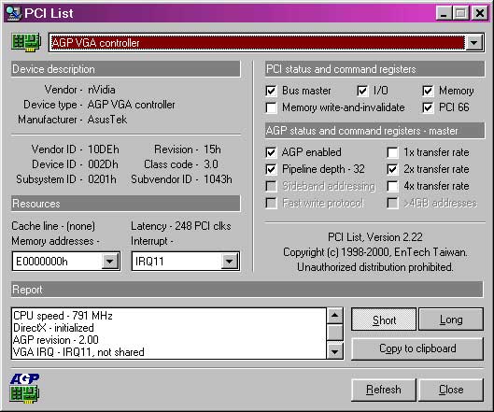Screen dimensions: 494x412
Task: Click the Device type value 'AGP VGA controller'
Action: (x=131, y=105)
